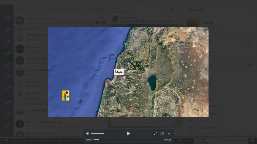Screen dimensions: 257x144
Task: Open video in picture-in-picture mode
Action: point(162,134)
